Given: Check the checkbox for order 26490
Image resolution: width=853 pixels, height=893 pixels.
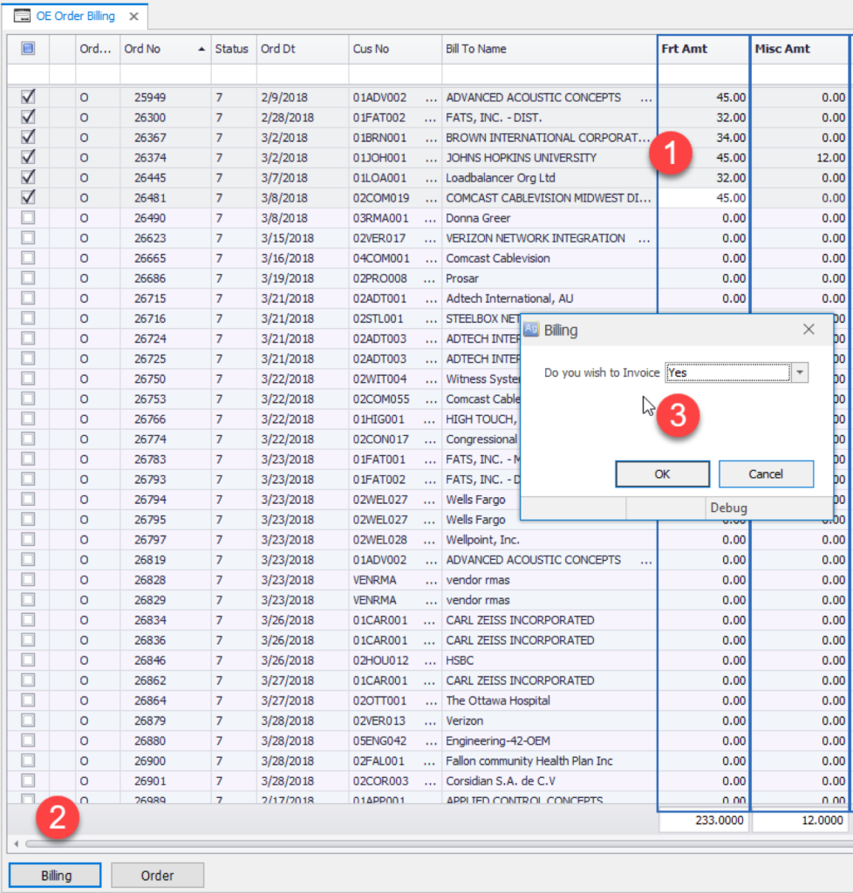Looking at the screenshot, I should point(27,218).
